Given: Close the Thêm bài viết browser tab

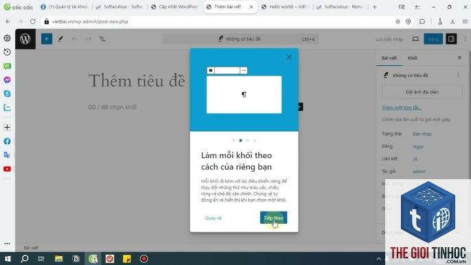Looking at the screenshot, I should coord(251,7).
